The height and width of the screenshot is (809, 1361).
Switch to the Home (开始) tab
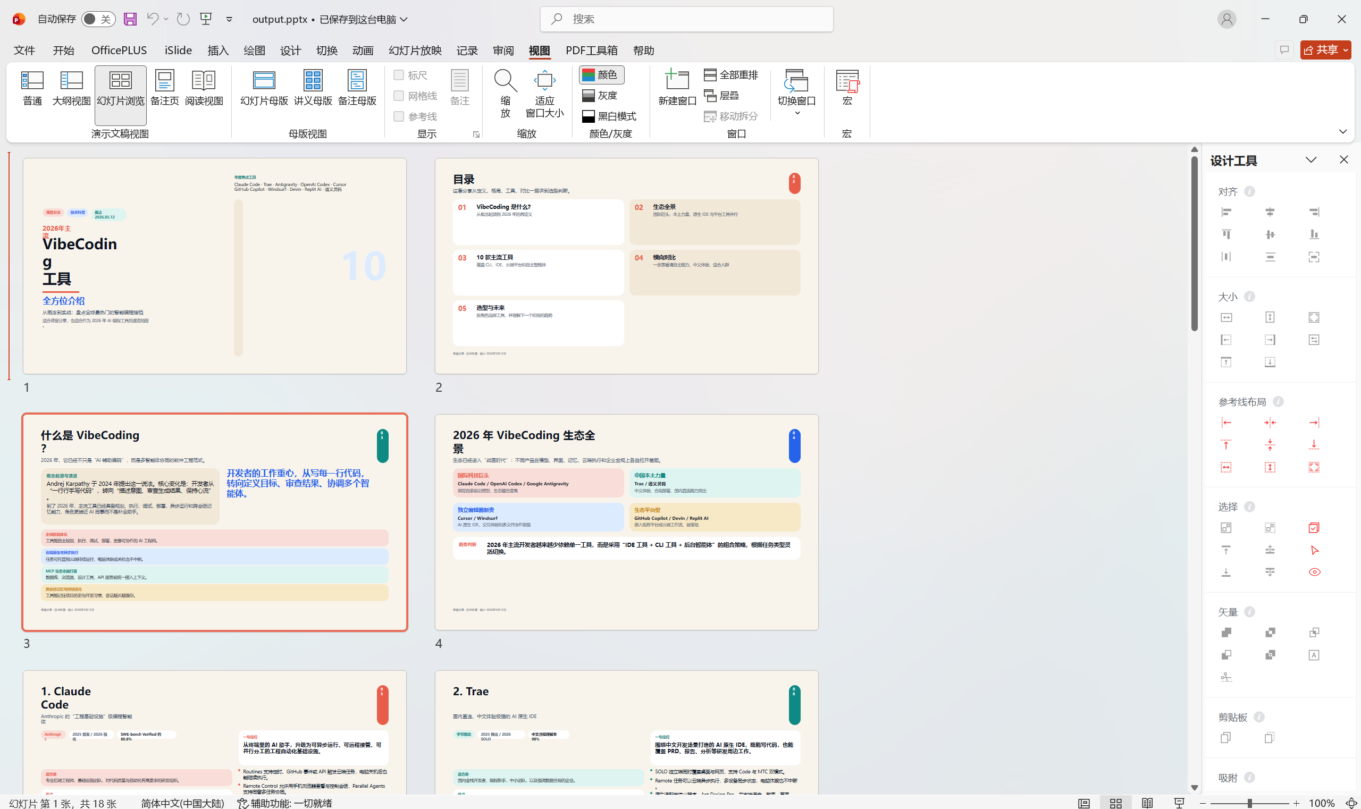coord(63,50)
